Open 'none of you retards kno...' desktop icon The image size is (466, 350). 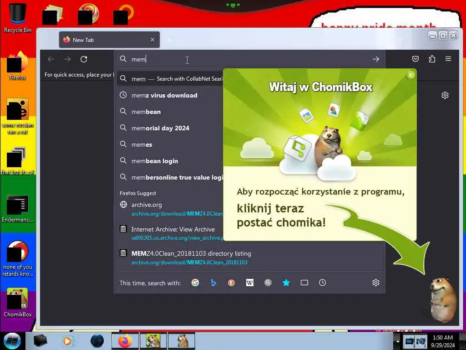(x=18, y=258)
